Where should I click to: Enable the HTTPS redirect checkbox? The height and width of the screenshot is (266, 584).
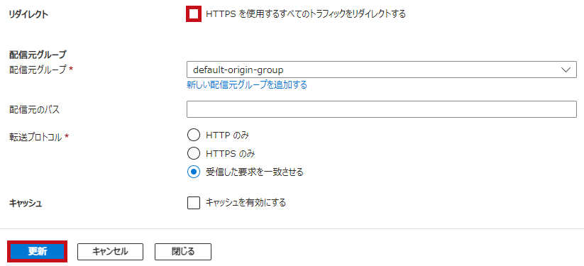[194, 14]
